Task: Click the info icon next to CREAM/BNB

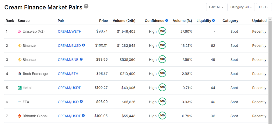Action: pyautogui.click(x=81, y=59)
